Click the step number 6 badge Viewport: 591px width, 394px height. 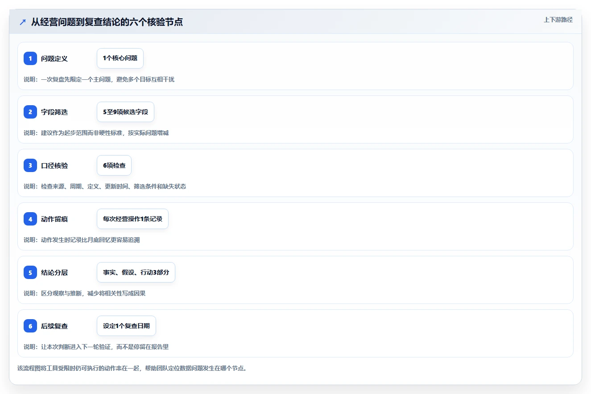(x=30, y=326)
